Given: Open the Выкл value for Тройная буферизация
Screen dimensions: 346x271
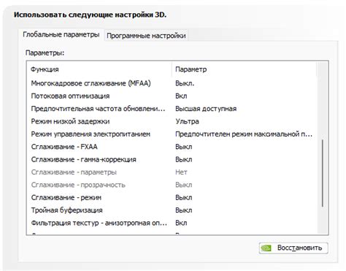Looking at the screenshot, I should tap(184, 210).
